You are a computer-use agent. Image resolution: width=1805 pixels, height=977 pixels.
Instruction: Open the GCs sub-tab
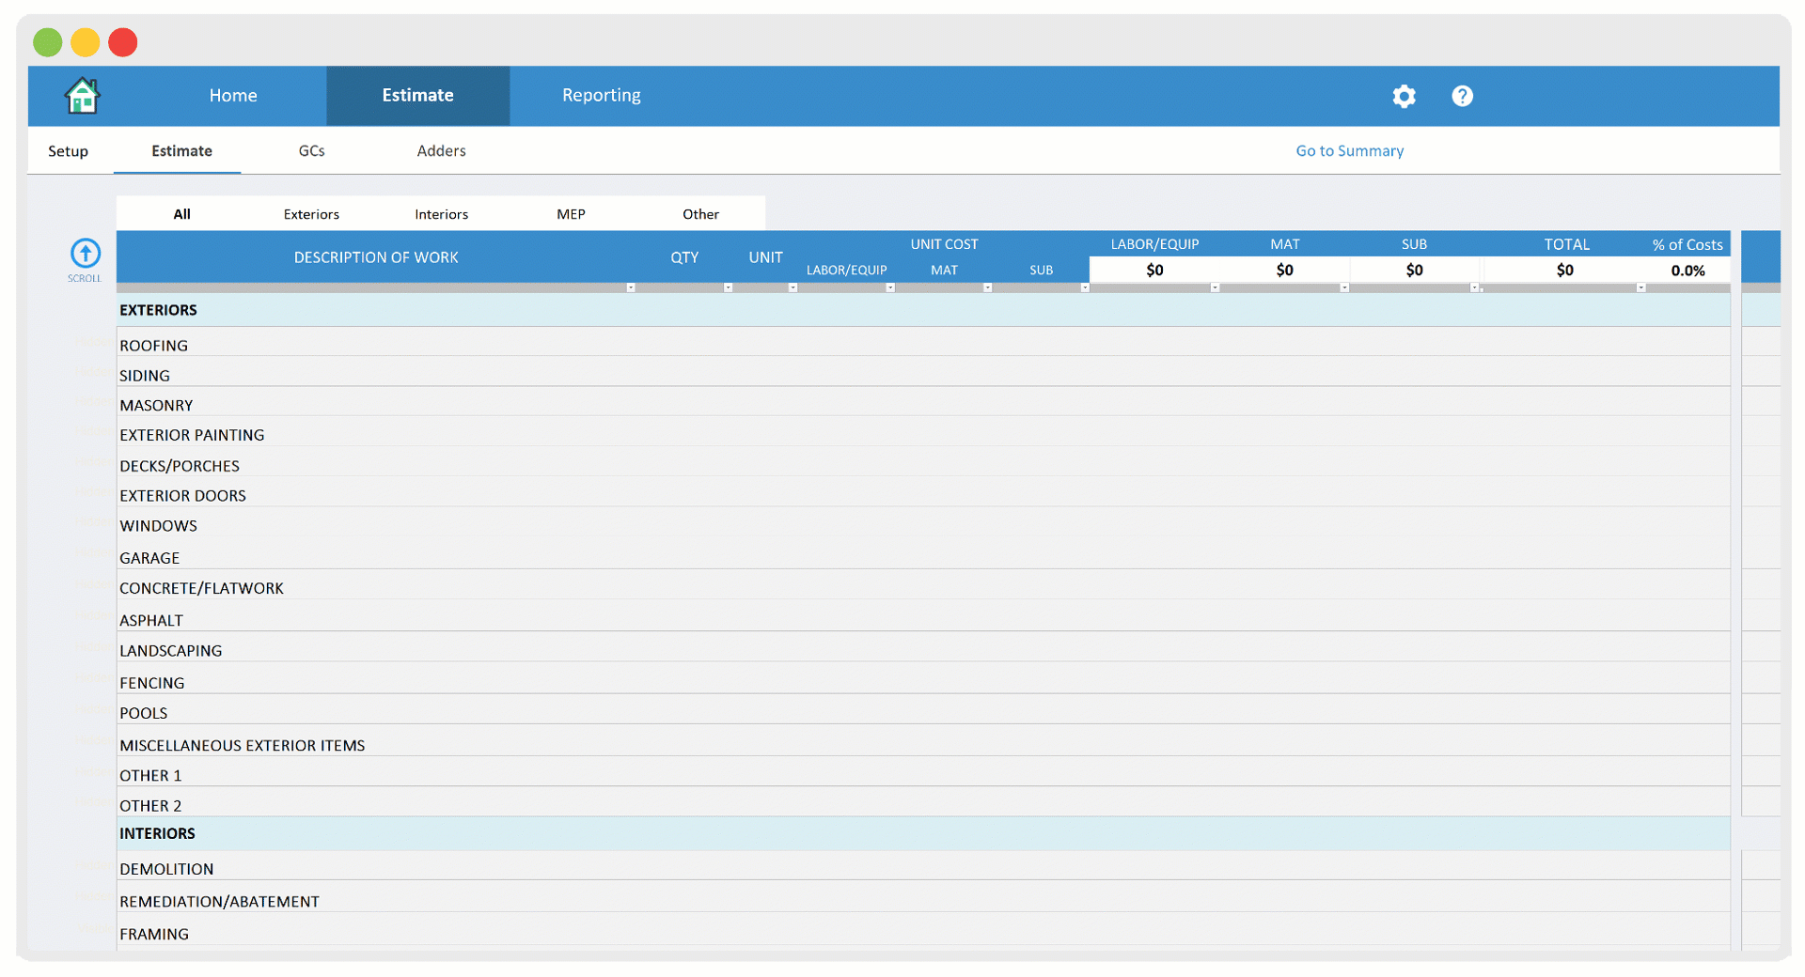coord(311,151)
